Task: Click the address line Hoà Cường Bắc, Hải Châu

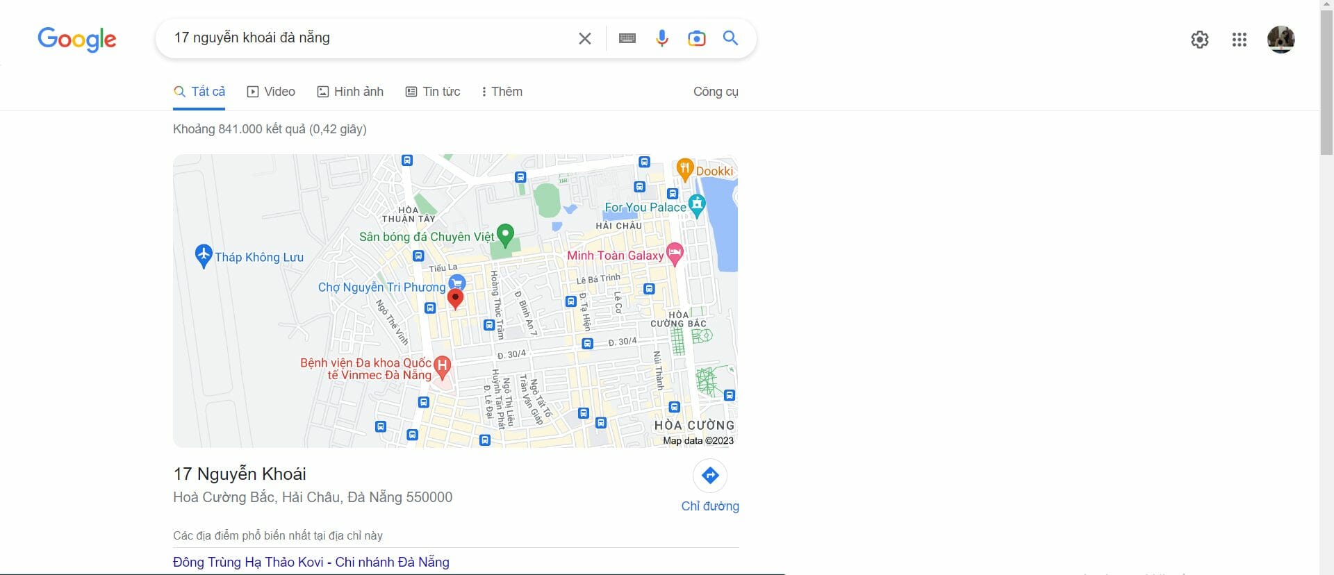Action: click(313, 497)
